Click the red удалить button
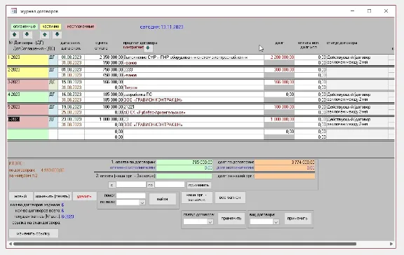Screen dimensions: 404x255 (x=84, y=196)
